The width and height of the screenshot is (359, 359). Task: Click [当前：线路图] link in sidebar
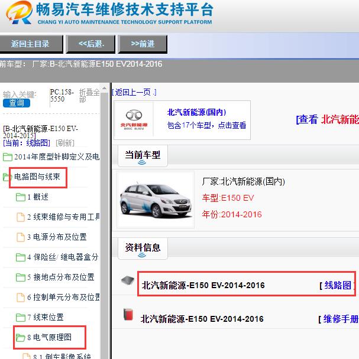(27, 143)
